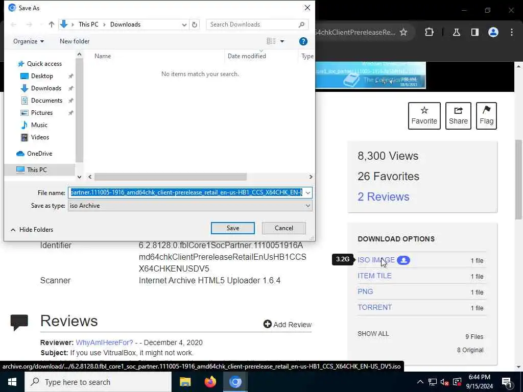Screen dimensions: 523x392
Task: Click navigation pane scroll down arrow
Action: [x=79, y=177]
